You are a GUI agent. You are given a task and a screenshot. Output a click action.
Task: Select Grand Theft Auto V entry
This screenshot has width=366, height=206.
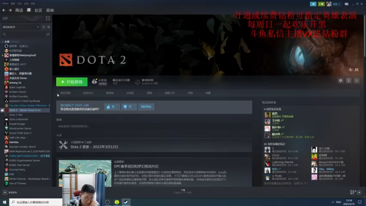click(x=20, y=133)
